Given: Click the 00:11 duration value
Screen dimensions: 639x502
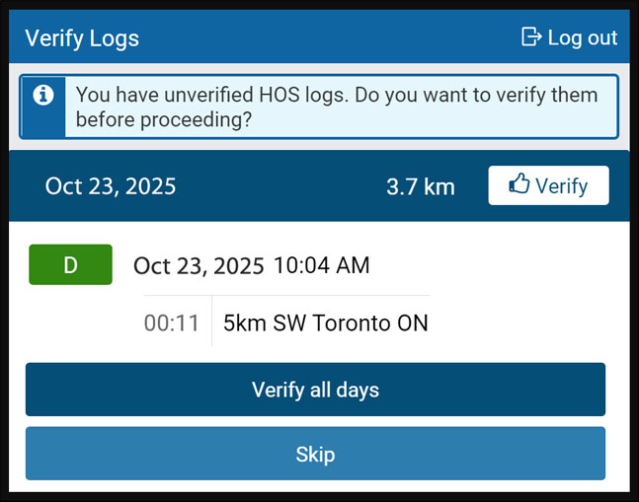Looking at the screenshot, I should pos(172,323).
